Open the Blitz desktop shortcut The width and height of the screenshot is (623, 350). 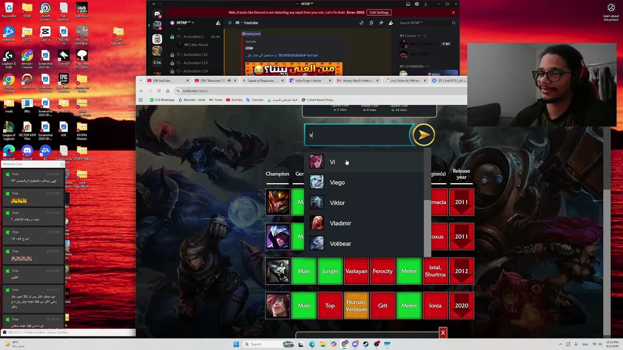[27, 105]
